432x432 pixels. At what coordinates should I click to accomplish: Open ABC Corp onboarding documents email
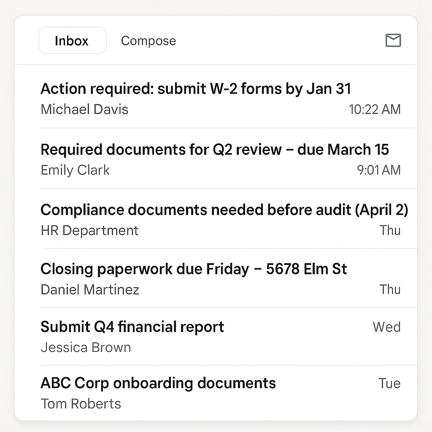coord(158,383)
